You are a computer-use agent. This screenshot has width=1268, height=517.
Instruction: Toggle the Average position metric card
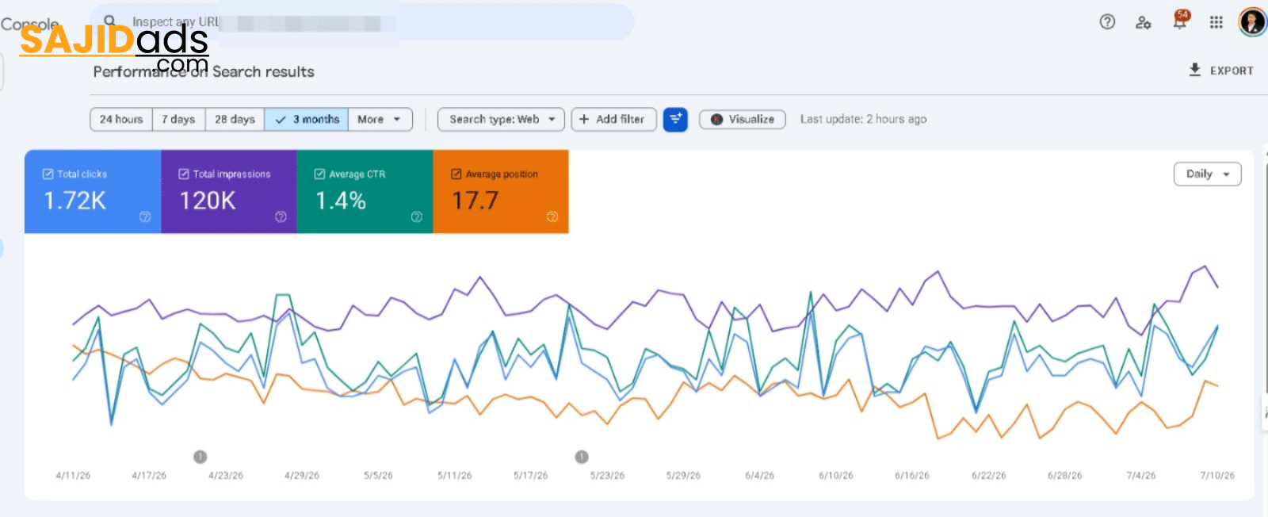pos(501,191)
